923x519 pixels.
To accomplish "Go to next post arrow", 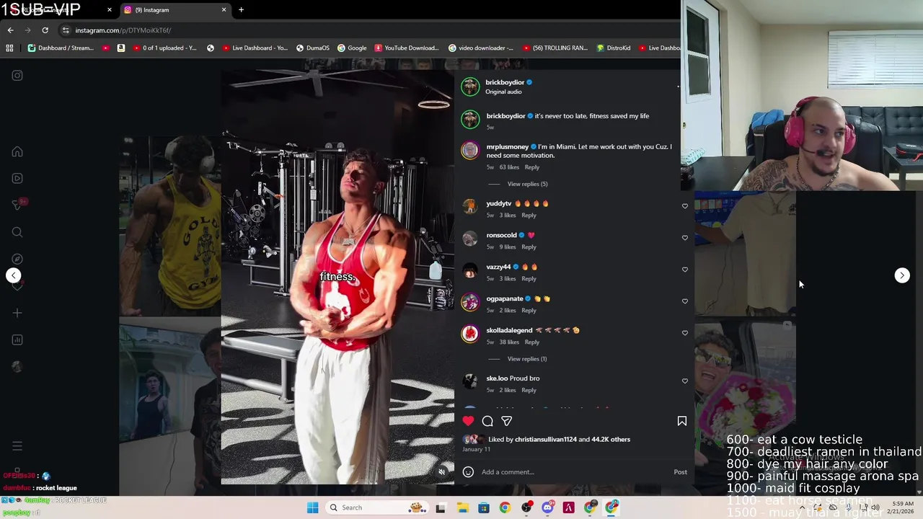I will click(x=902, y=275).
